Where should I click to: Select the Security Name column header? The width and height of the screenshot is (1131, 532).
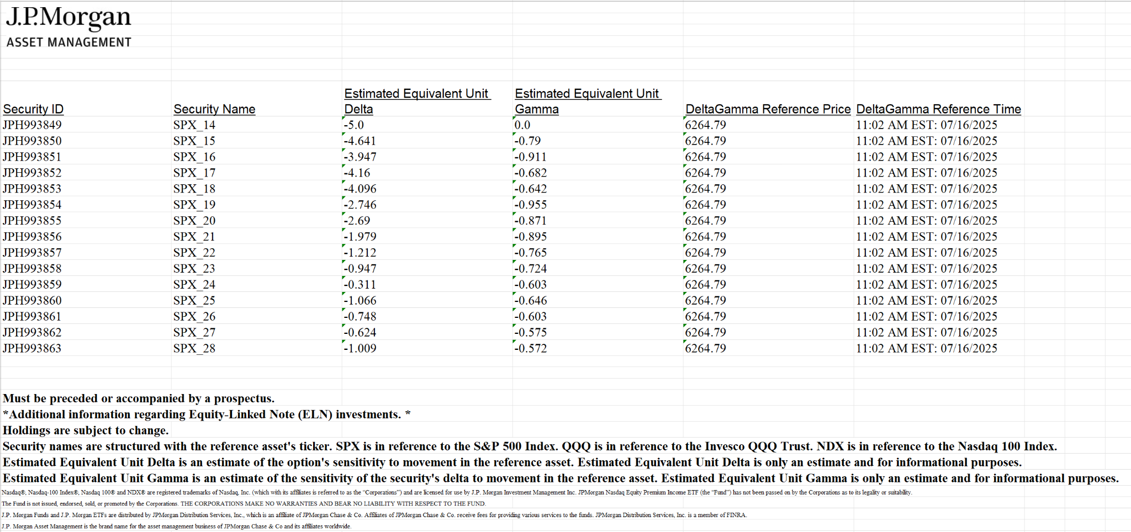click(x=214, y=109)
